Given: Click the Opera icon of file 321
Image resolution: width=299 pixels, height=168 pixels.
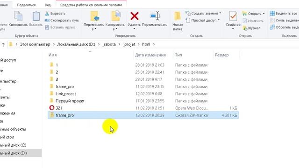Looking at the screenshot, I should 52,108.
